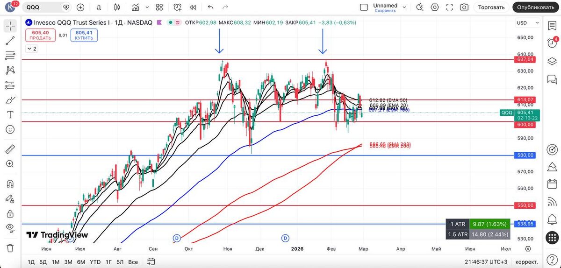
Task: Click the 605,41 КУПИТЬ buy button
Action: [84, 35]
